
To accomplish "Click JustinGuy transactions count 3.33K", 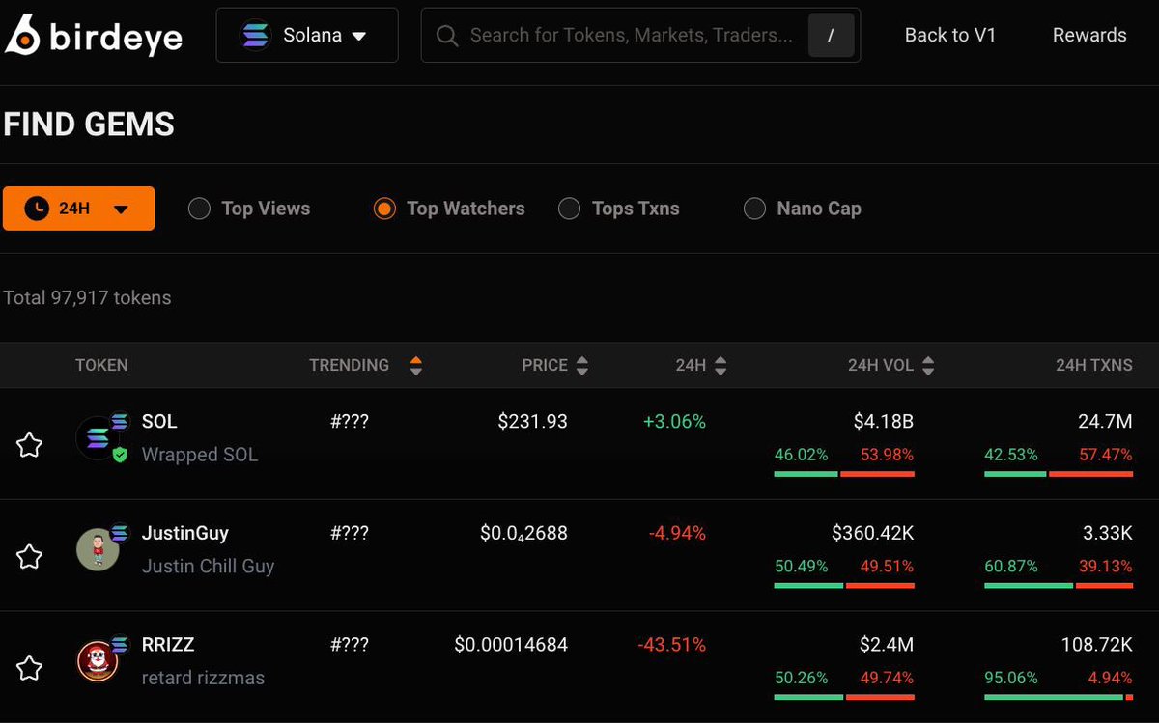I will click(x=1107, y=533).
